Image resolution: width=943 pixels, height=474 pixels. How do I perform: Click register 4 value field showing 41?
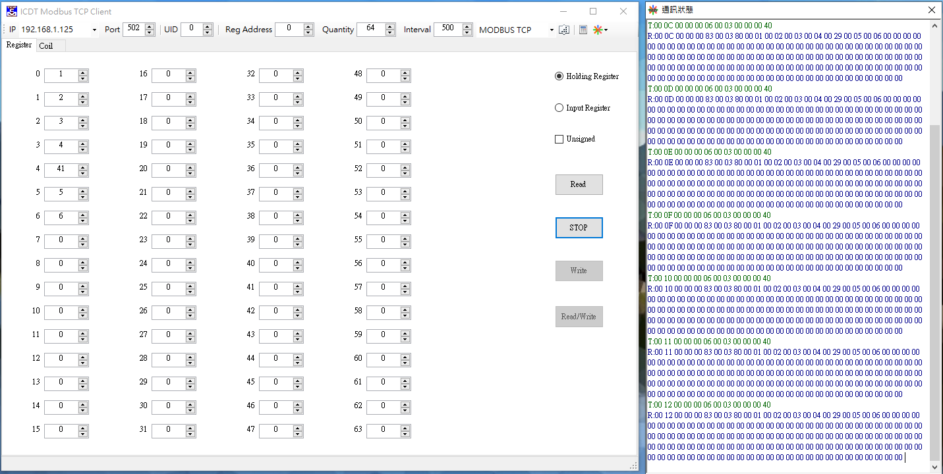[x=61, y=170]
